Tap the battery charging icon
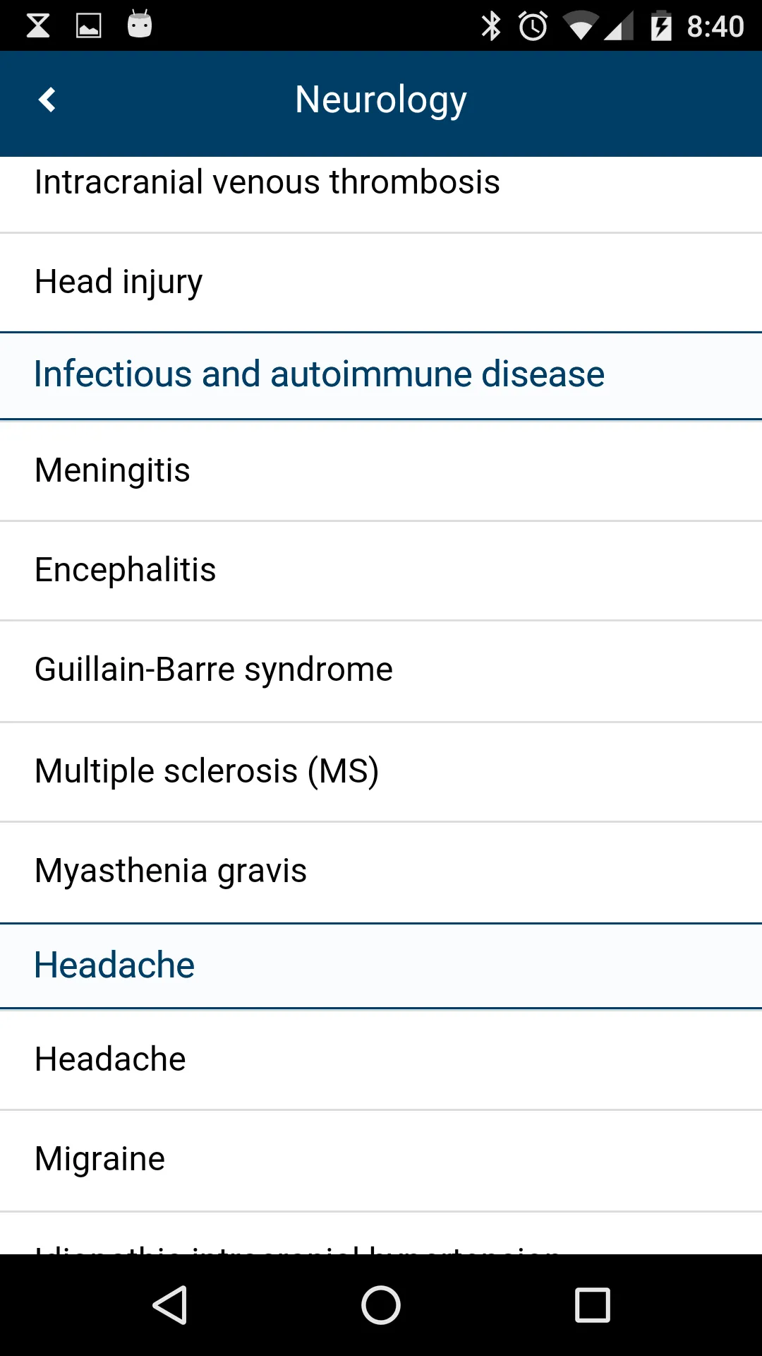Image resolution: width=762 pixels, height=1356 pixels. [661, 26]
